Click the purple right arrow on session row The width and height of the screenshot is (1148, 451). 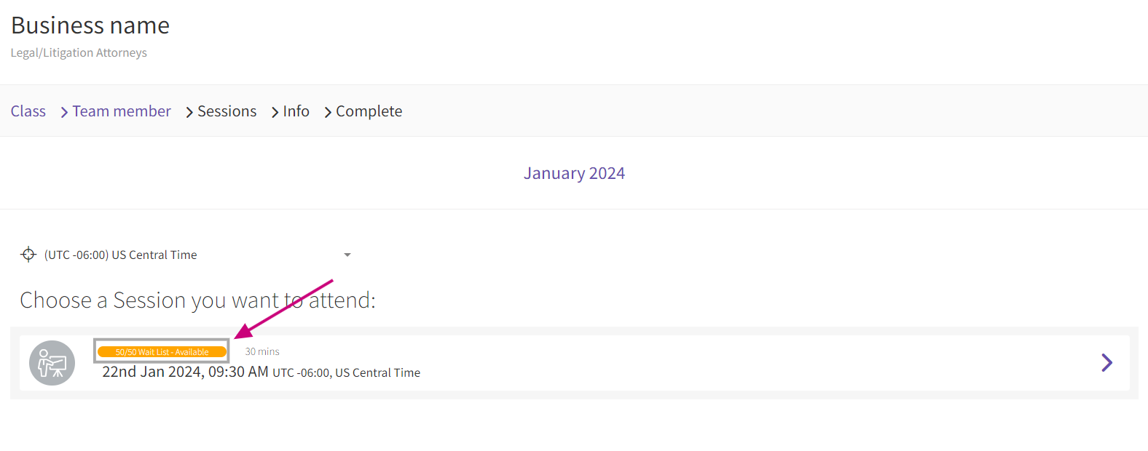click(1106, 362)
